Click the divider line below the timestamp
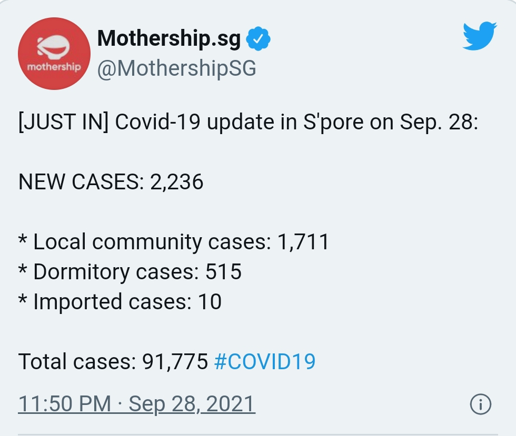Screen dimensions: 516x436 (x=258, y=434)
